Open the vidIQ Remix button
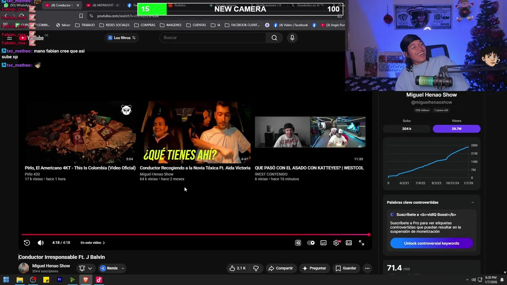507x285 pixels. click(x=109, y=268)
